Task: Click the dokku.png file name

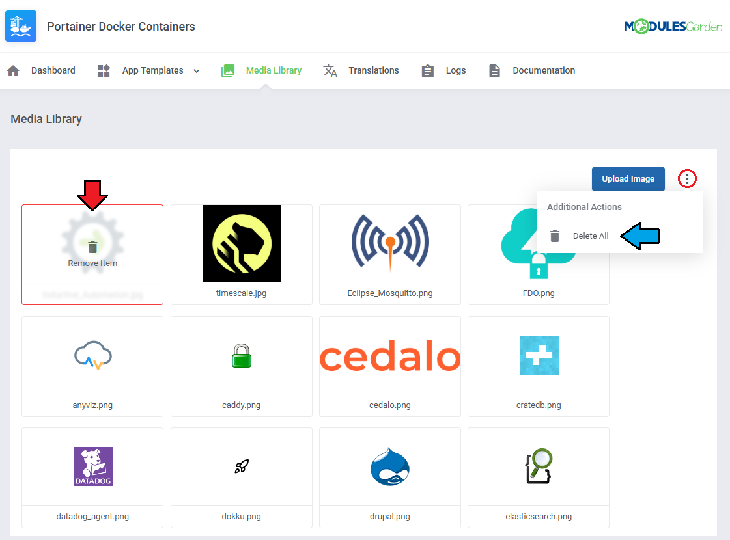Action: [x=241, y=517]
